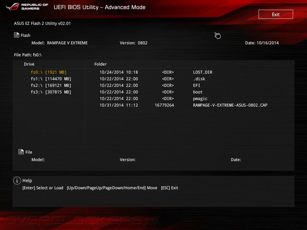
Task: Open the pmagic folder
Action: [x=200, y=99]
